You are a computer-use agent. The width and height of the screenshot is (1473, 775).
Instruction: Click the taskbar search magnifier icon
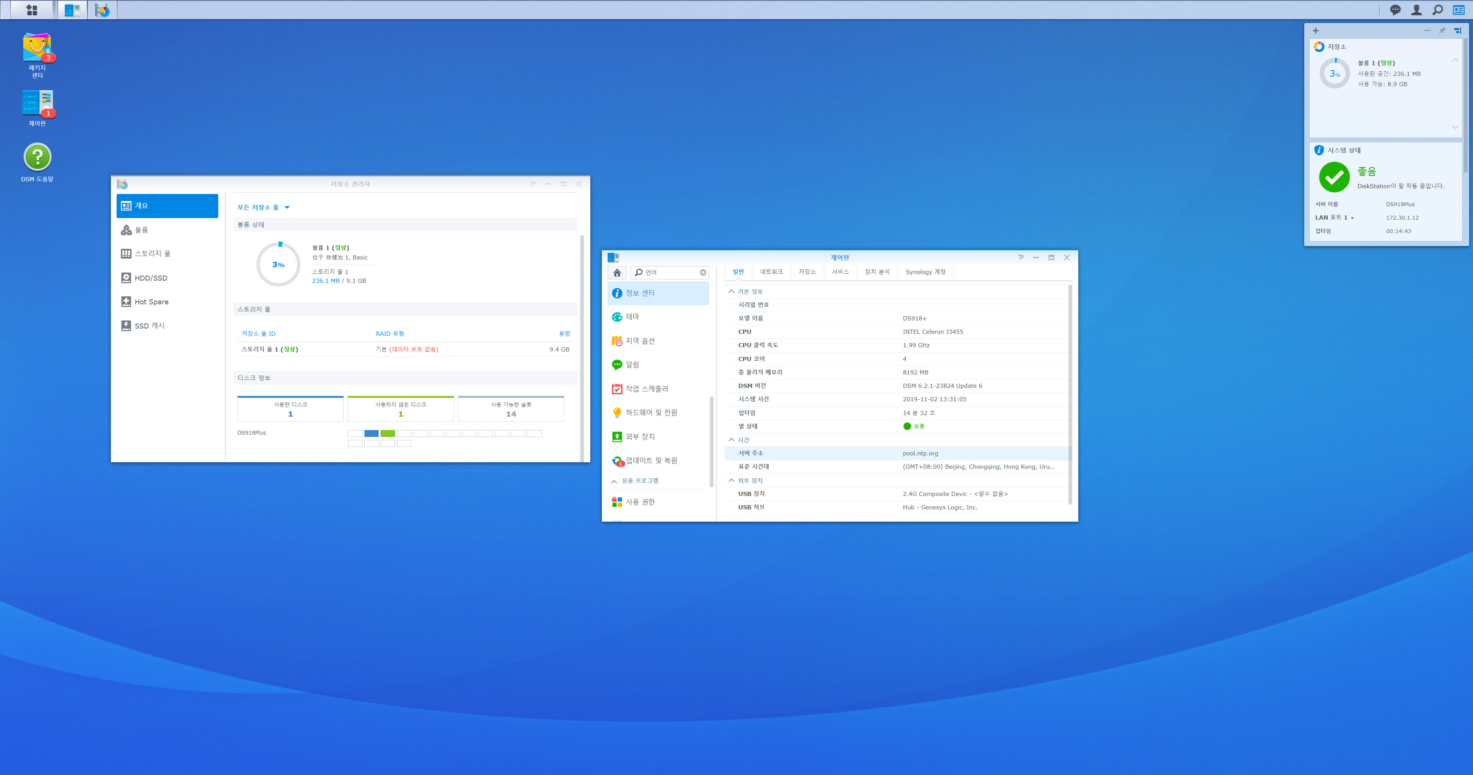(1437, 10)
